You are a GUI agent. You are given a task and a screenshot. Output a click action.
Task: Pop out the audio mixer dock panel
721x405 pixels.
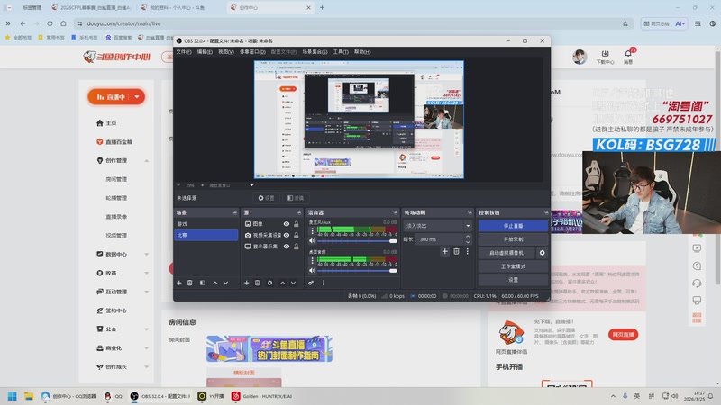(x=395, y=212)
